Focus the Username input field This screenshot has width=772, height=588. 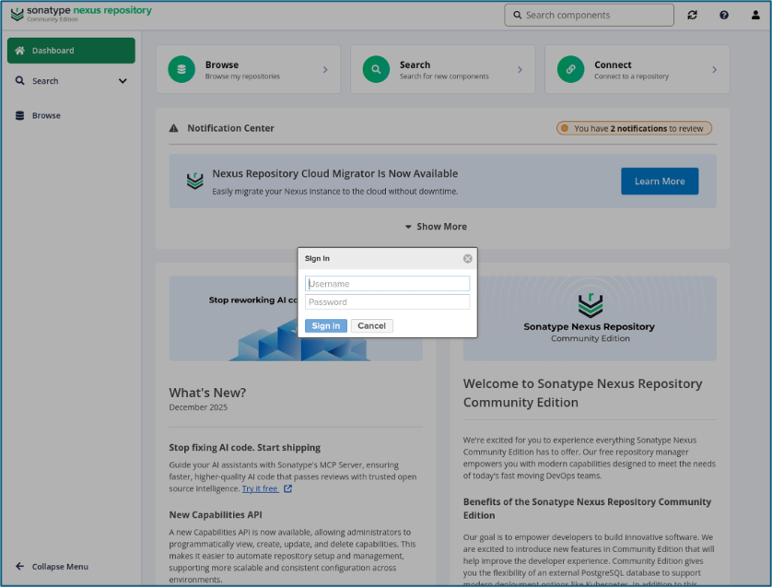pos(387,284)
